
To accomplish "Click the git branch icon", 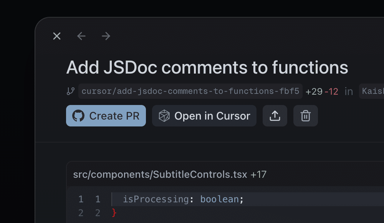I will [70, 91].
